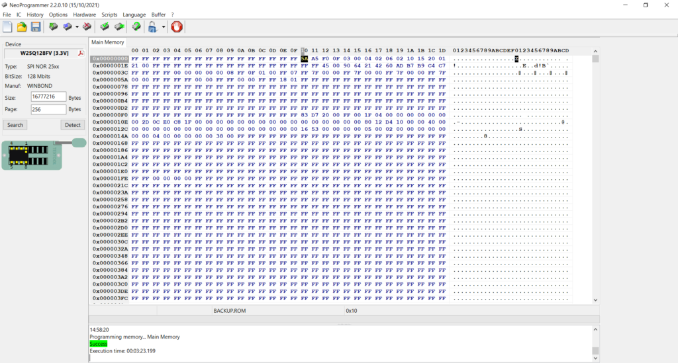Click the Verify IC checkmark icon
678x363 pixels.
105,27
